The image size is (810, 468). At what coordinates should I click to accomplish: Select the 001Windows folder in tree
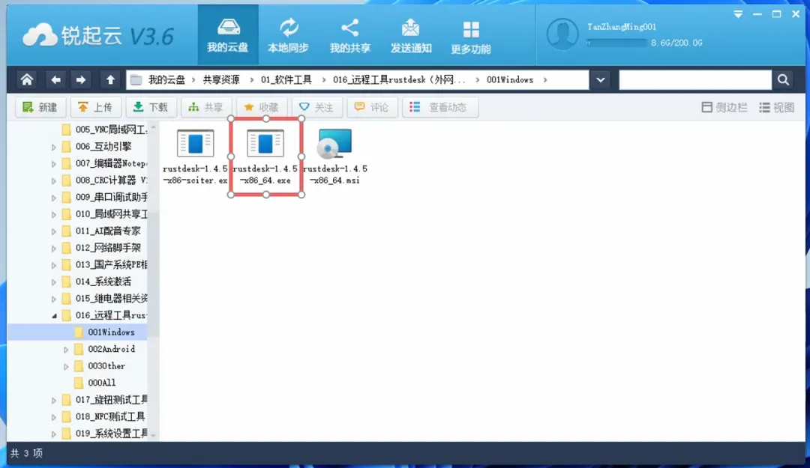(x=77, y=332)
